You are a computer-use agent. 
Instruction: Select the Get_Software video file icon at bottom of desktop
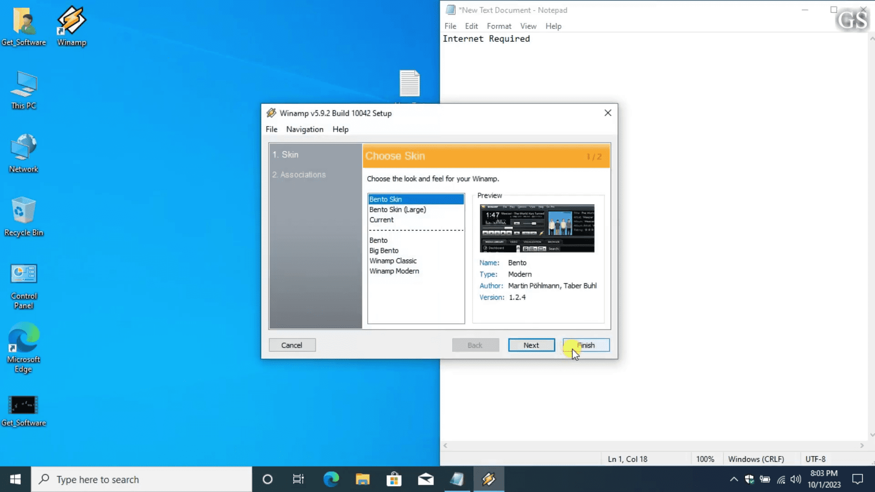(x=24, y=411)
